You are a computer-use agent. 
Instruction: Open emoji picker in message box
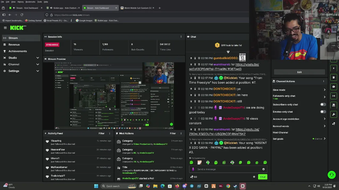[x=264, y=169]
